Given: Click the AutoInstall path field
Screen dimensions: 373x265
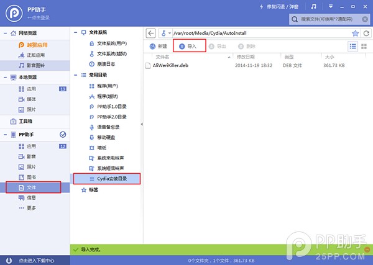Looking at the screenshot, I should coord(261,34).
